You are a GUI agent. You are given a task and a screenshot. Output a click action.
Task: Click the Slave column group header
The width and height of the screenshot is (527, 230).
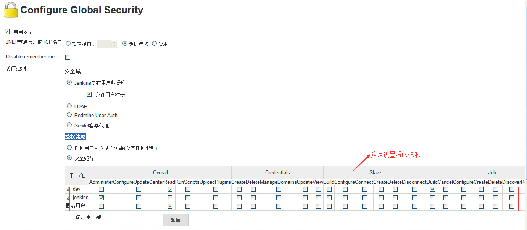tap(375, 173)
